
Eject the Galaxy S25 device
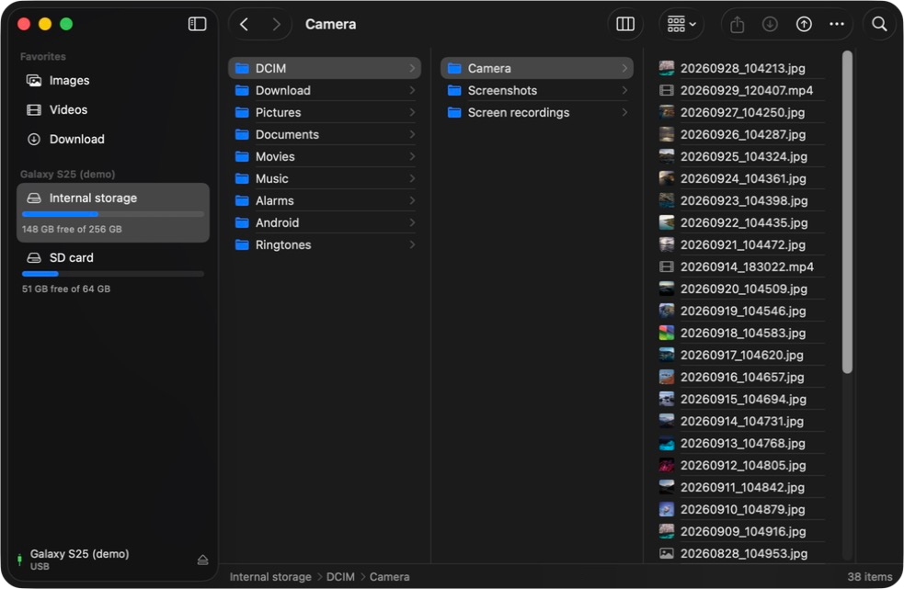[x=202, y=560]
